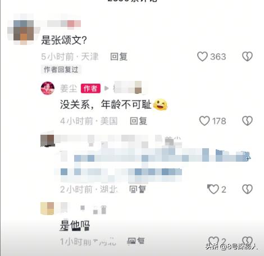This screenshot has width=264, height=256.
Task: Tap the red 作者 badge
Action: (x=90, y=88)
